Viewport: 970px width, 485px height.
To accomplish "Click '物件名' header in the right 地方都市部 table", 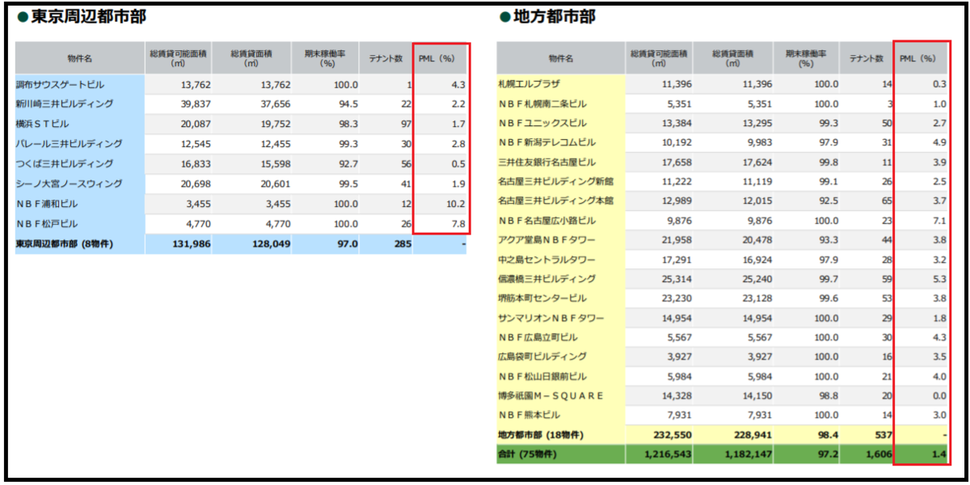I will [560, 58].
